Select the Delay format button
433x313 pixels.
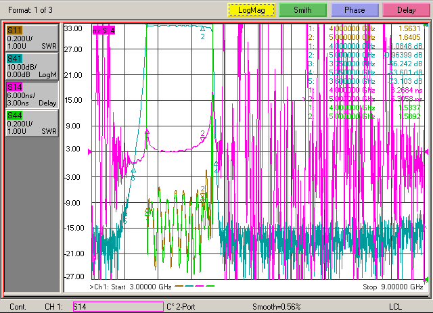pos(406,10)
